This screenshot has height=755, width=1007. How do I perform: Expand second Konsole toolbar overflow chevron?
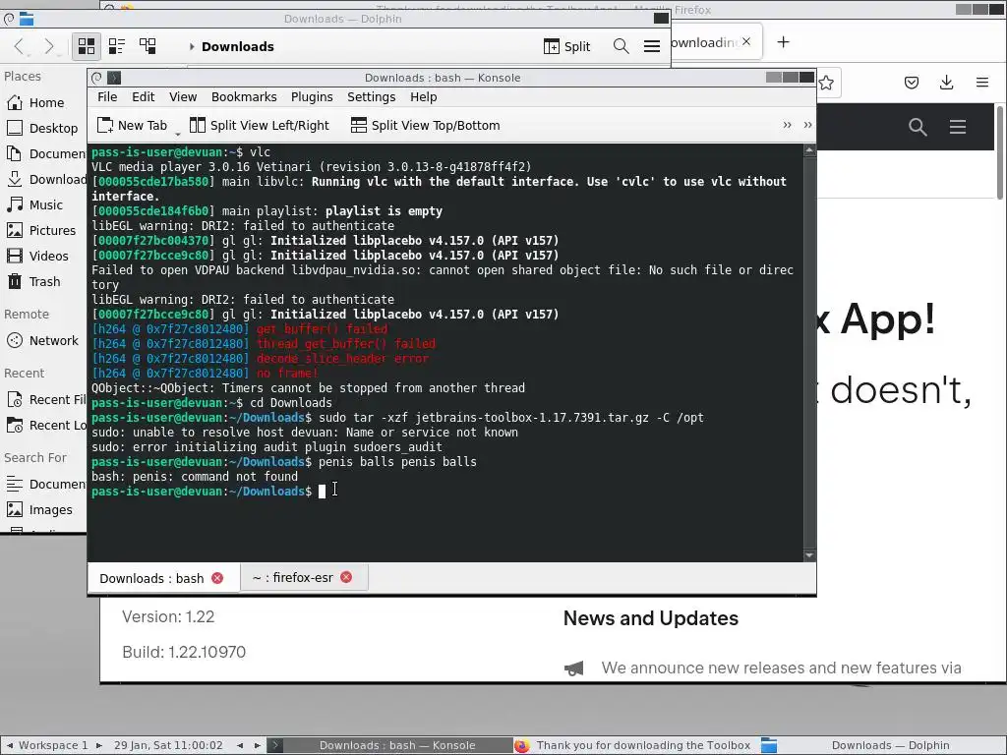(x=808, y=125)
